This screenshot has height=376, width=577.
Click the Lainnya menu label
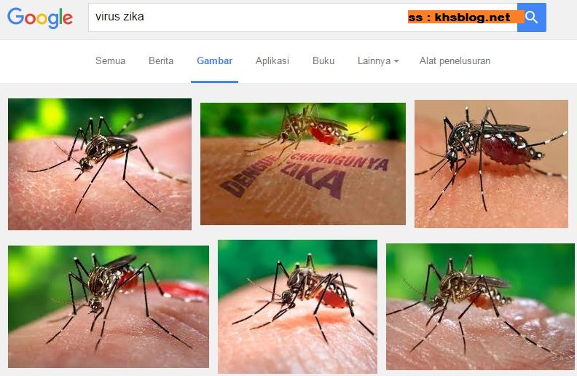click(x=374, y=60)
